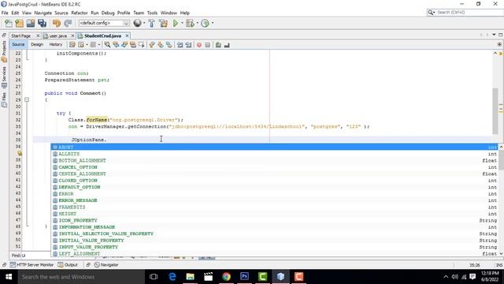
Task: Open the default config combo box
Action: 104,23
